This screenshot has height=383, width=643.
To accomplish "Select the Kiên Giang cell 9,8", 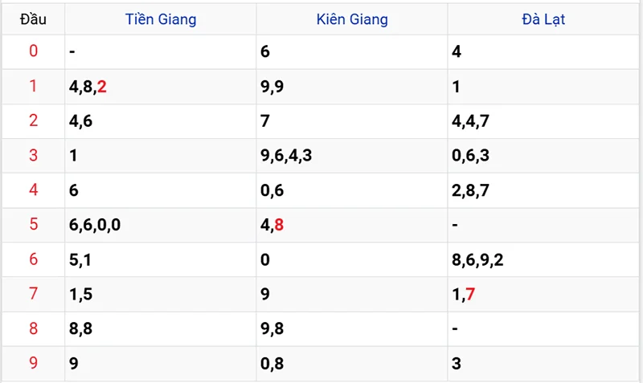I will pyautogui.click(x=271, y=329).
